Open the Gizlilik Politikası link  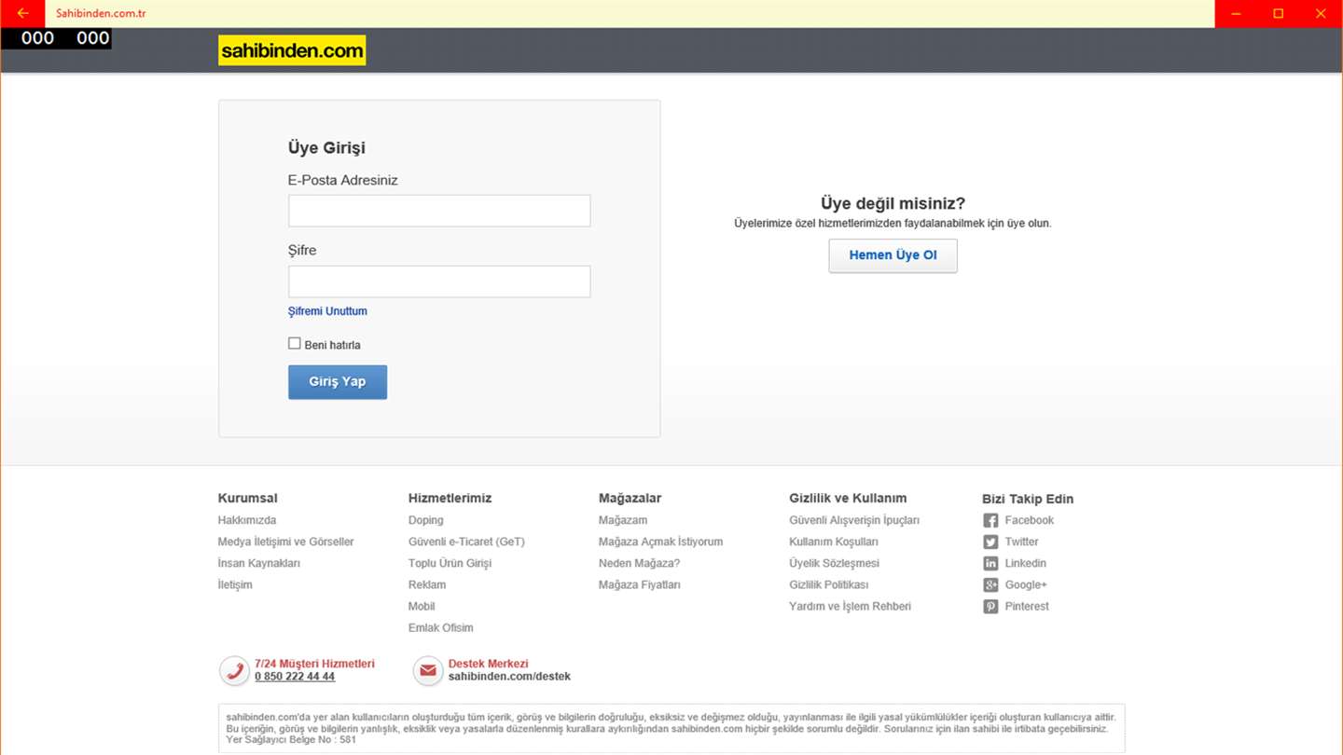(x=829, y=584)
